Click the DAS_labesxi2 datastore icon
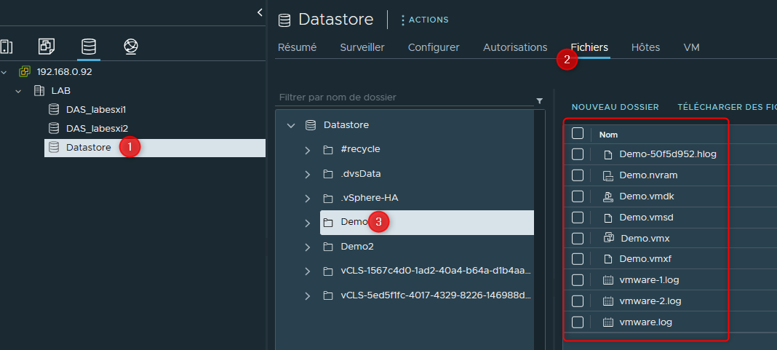 (54, 128)
